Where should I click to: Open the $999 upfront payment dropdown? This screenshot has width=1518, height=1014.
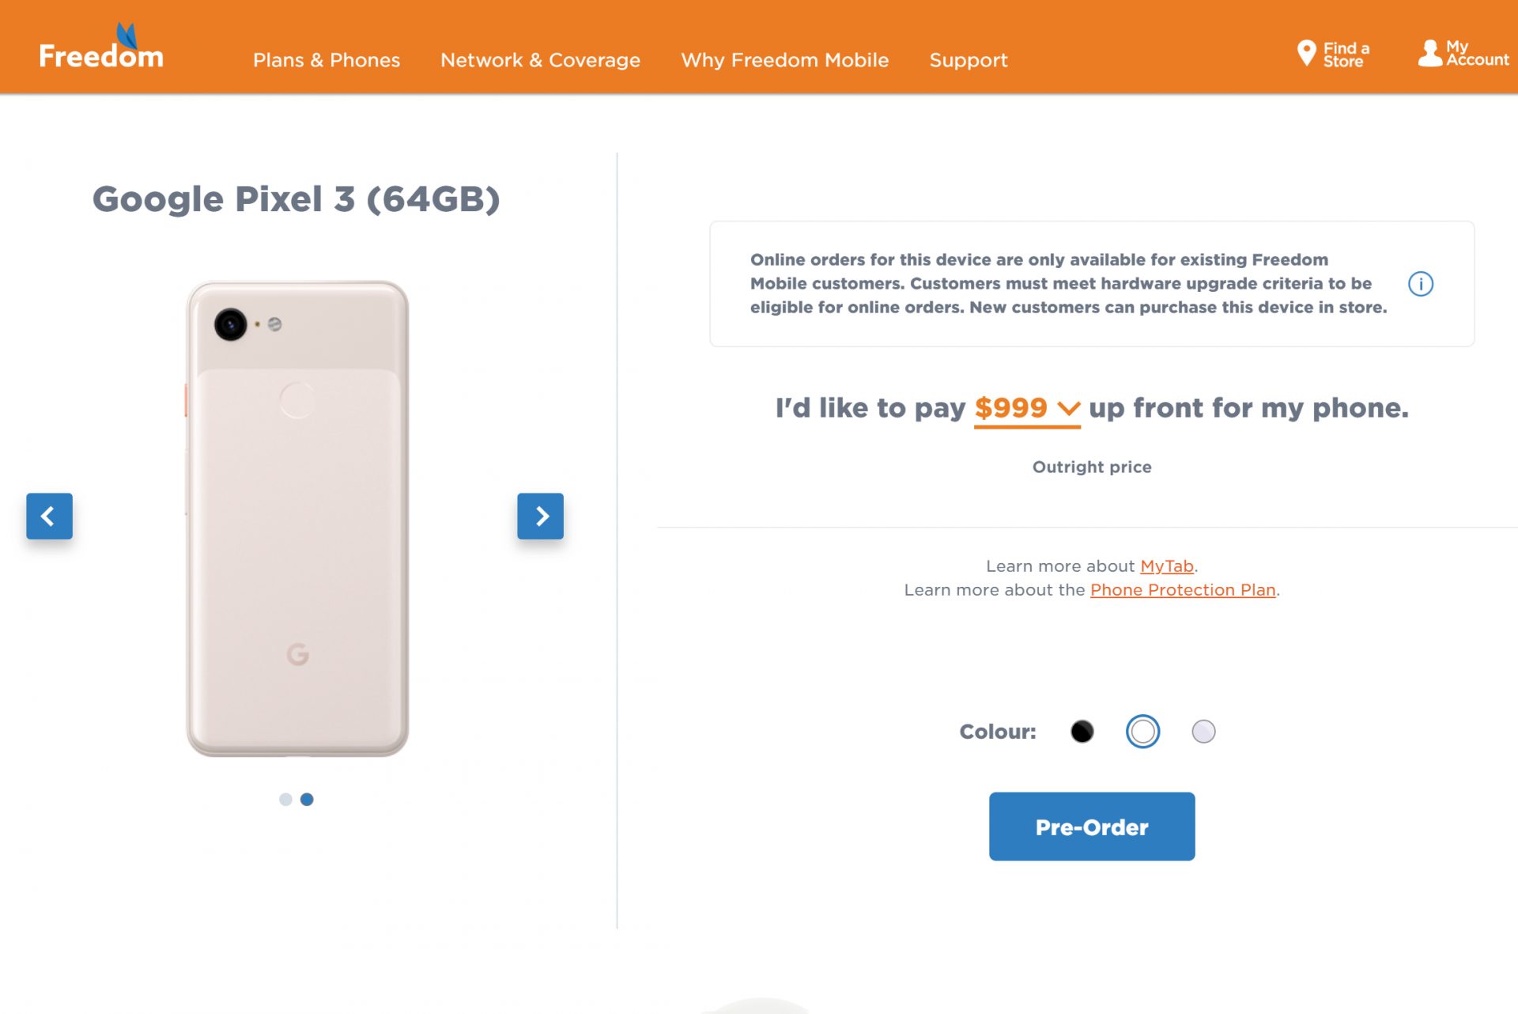(x=1010, y=408)
